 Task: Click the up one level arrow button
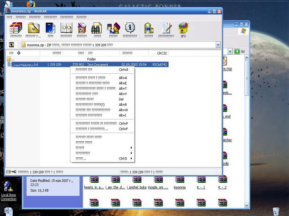pyautogui.click(x=11, y=45)
